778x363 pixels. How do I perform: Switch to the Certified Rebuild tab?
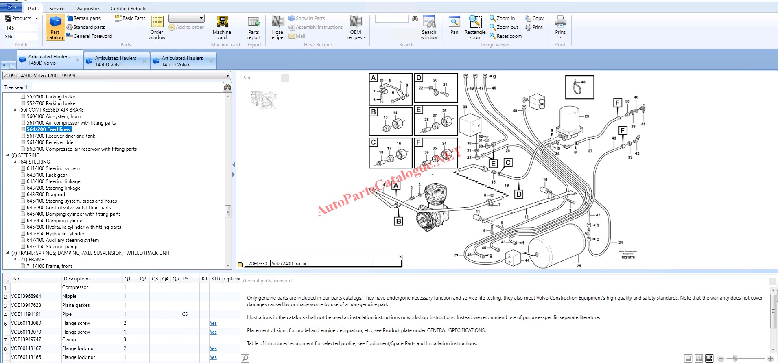tap(129, 8)
